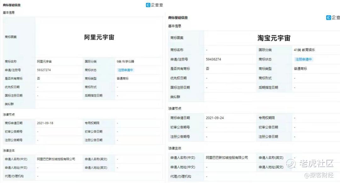Click the 阿里元宇宙 value in the 商标名称 row
Viewport: 340px width, 183px height.
(x=44, y=62)
